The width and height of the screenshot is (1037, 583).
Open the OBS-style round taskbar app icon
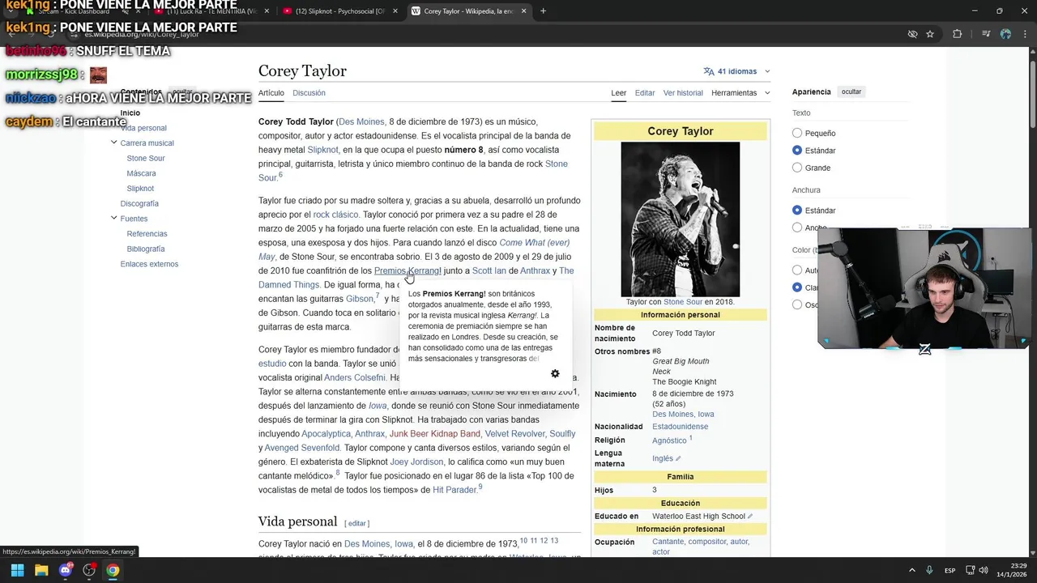click(89, 570)
